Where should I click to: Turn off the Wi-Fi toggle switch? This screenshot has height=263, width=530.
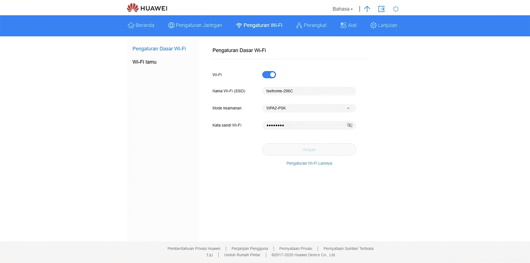coord(269,75)
